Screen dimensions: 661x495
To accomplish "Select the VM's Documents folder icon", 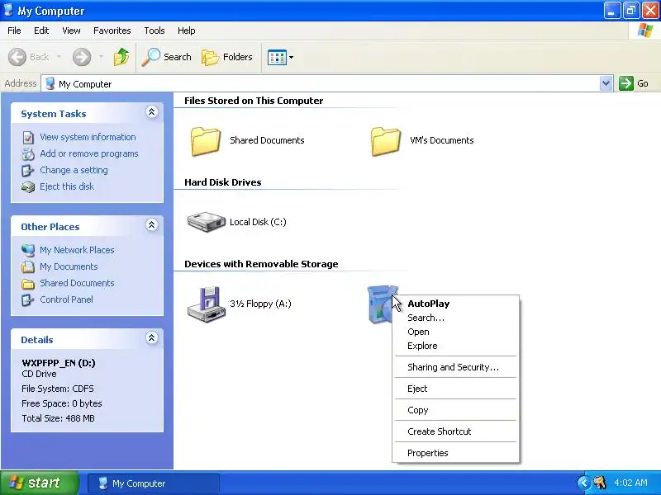I will (385, 141).
